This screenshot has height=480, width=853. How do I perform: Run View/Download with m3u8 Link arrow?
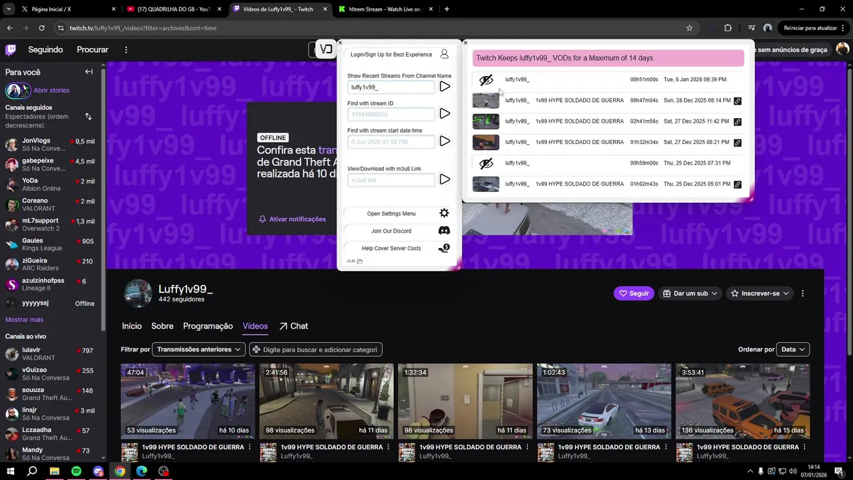(444, 179)
